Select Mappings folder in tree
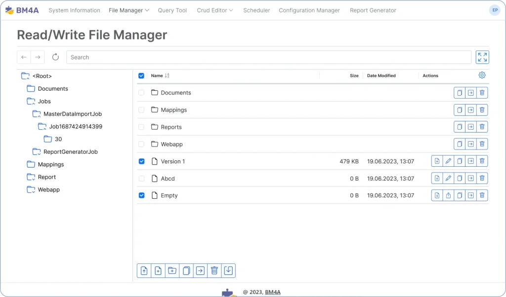The width and height of the screenshot is (506, 297). click(45, 164)
